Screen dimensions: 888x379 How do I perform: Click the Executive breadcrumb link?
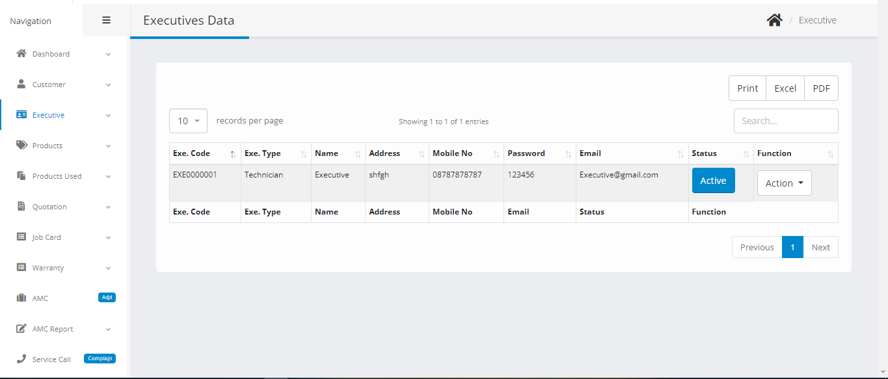[817, 20]
